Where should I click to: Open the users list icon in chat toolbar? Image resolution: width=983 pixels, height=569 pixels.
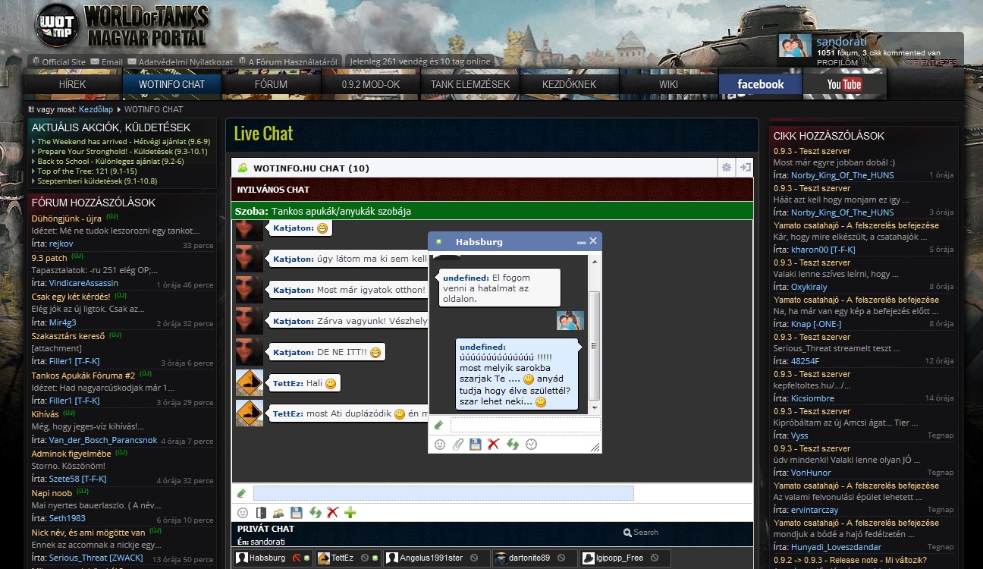coord(278,513)
